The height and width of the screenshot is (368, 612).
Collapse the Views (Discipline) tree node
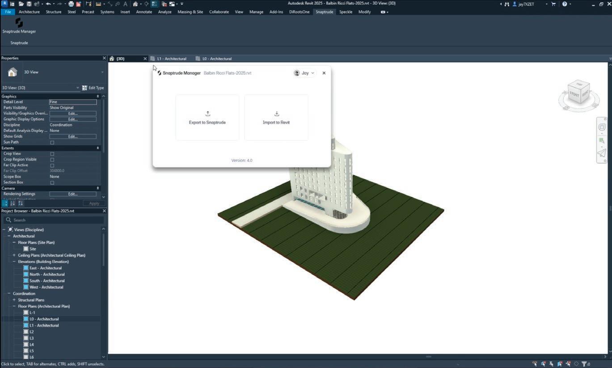point(4,230)
